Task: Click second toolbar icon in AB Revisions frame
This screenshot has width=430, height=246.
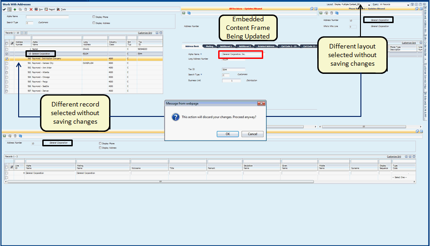Action: click(189, 13)
